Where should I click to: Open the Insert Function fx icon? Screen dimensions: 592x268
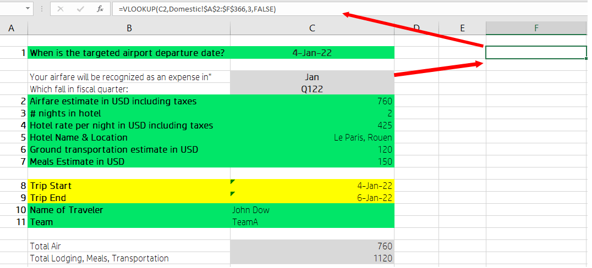click(100, 9)
